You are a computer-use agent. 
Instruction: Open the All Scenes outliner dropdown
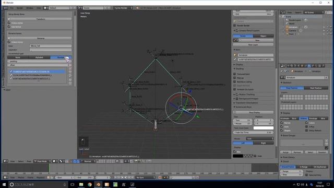pos(314,13)
